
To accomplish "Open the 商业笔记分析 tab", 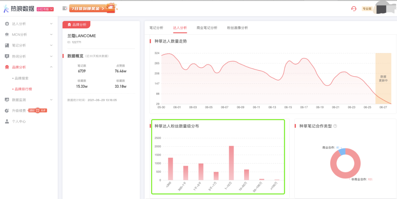I will 207,28.
